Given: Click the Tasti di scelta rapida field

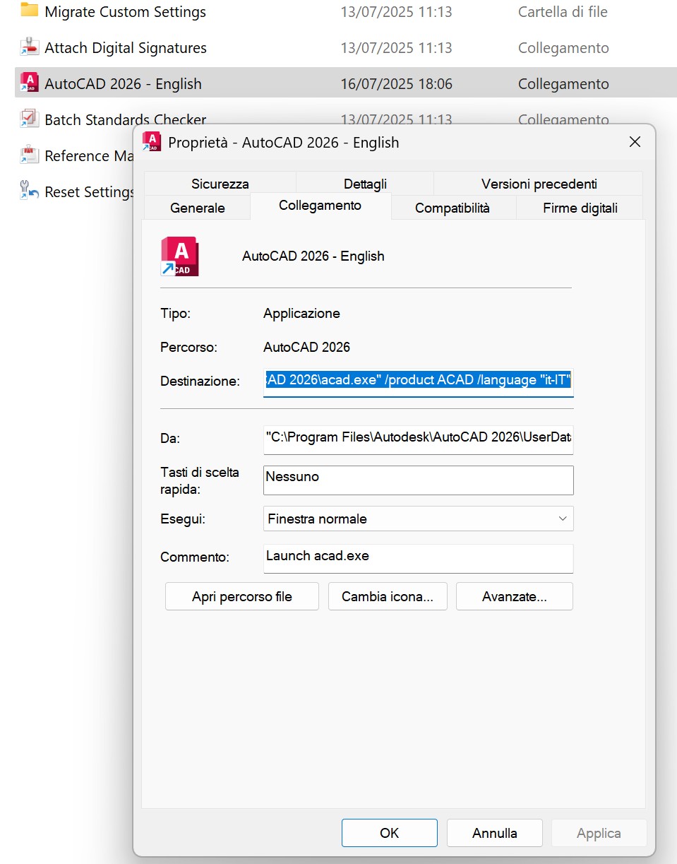Looking at the screenshot, I should [x=418, y=480].
